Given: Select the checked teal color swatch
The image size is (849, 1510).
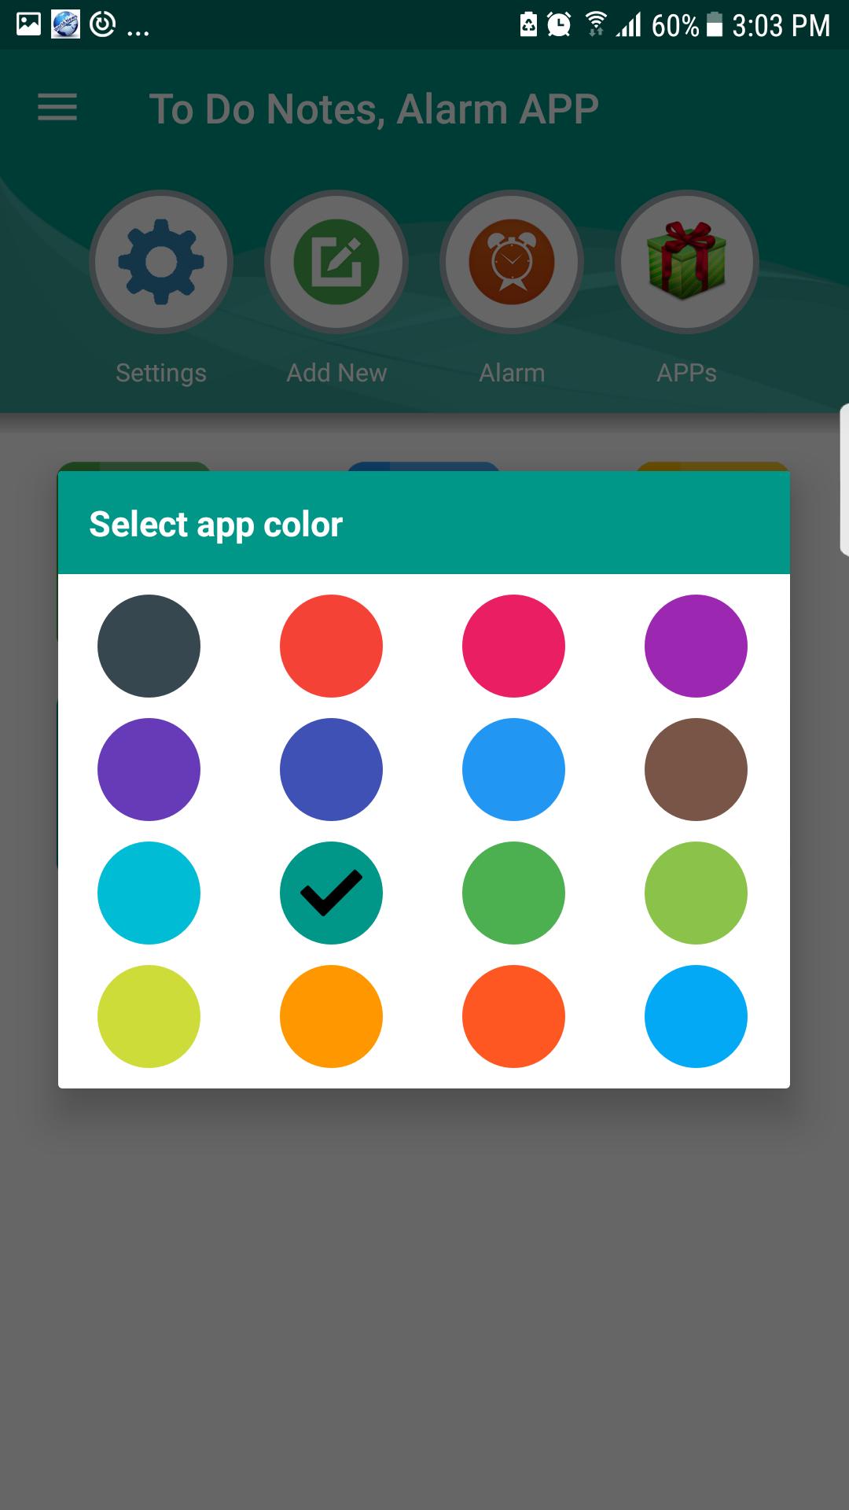Looking at the screenshot, I should point(331,893).
